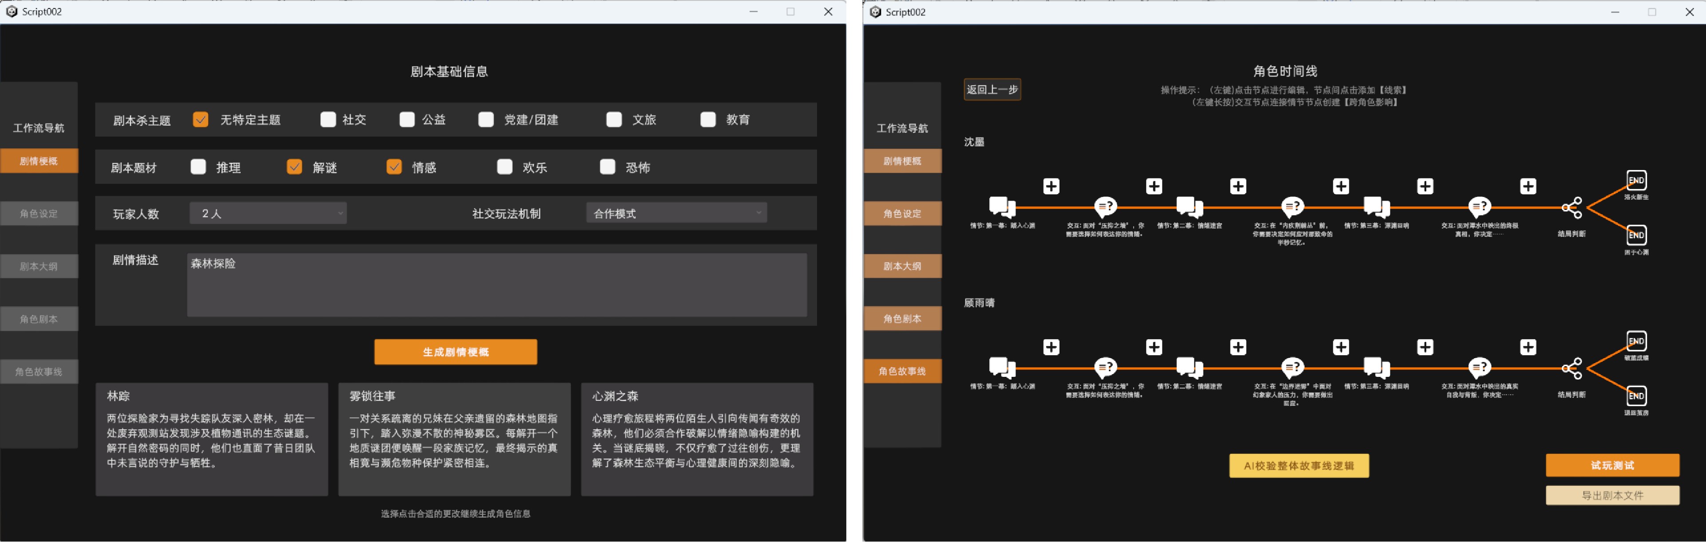
Task: Choose the 林踪 synopsis card
Action: (212, 439)
